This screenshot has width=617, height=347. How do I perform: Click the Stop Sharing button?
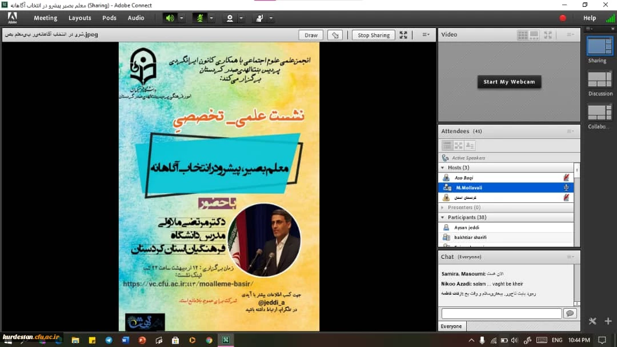tap(373, 35)
